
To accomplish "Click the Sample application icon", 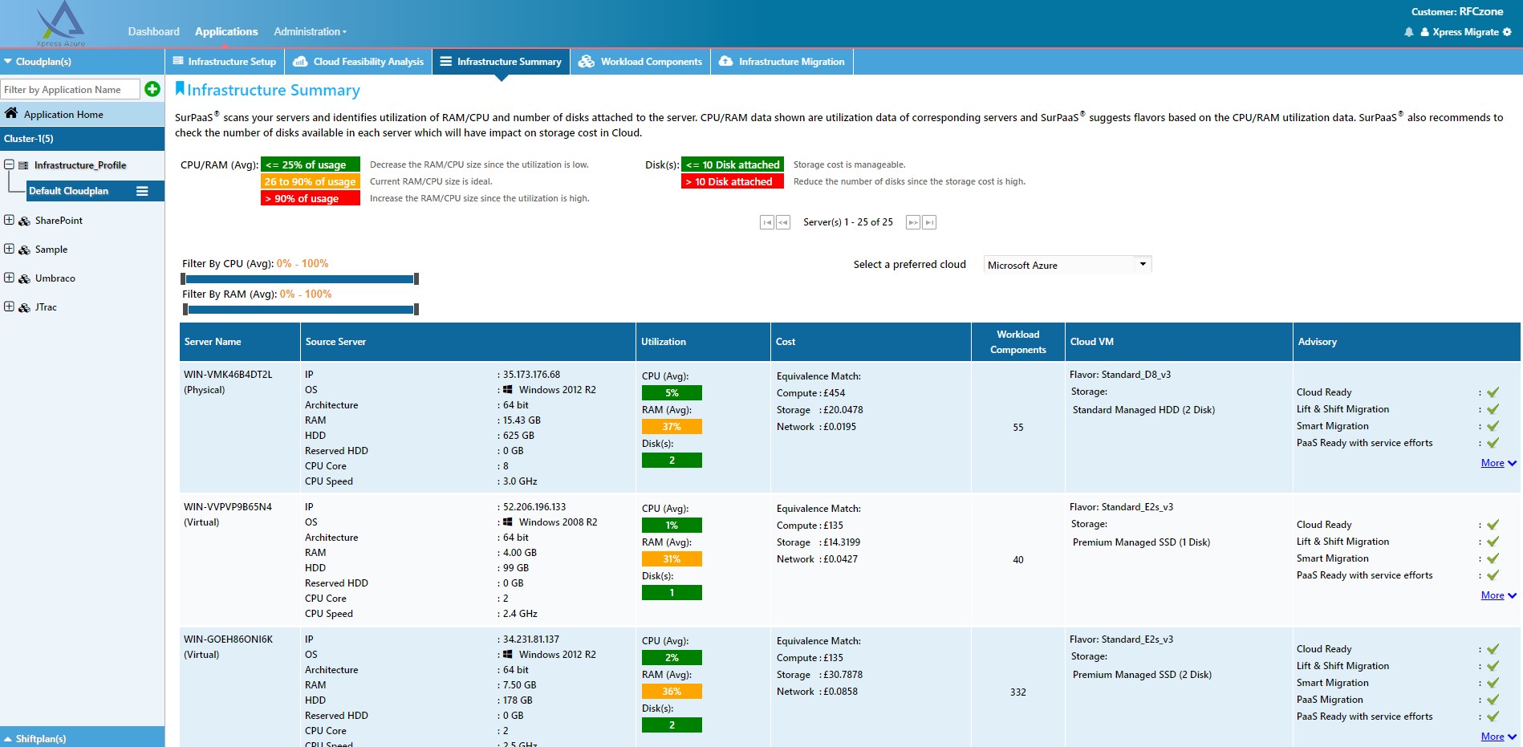I will (x=25, y=250).
